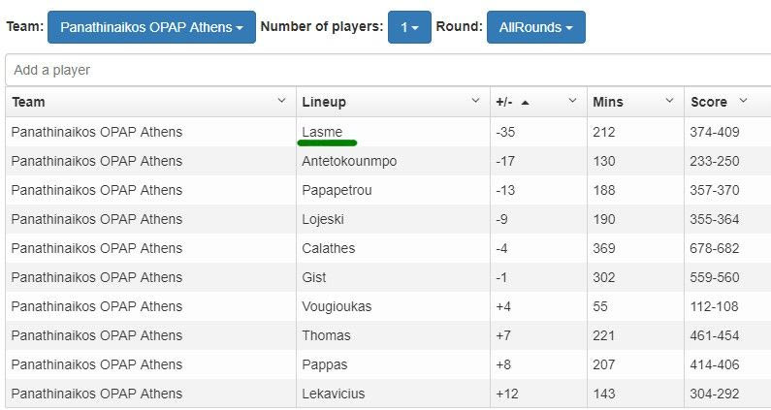Select the Antetokounmpo lineup cell
Image resolution: width=771 pixels, height=410 pixels.
point(349,161)
